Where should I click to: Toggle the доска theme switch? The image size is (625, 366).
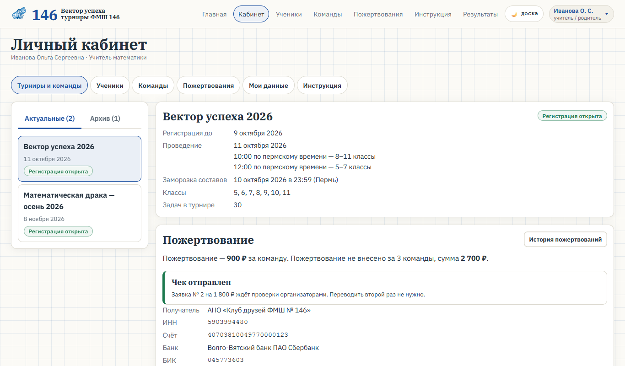[524, 14]
